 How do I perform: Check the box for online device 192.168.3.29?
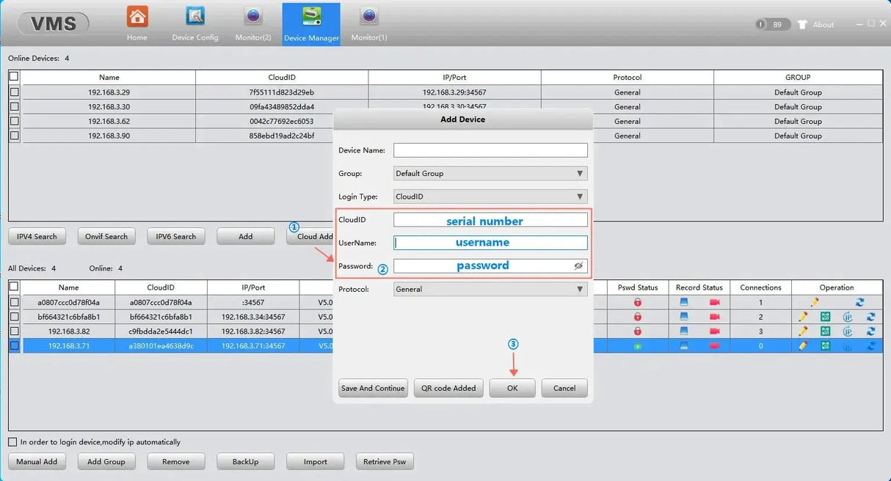(14, 92)
